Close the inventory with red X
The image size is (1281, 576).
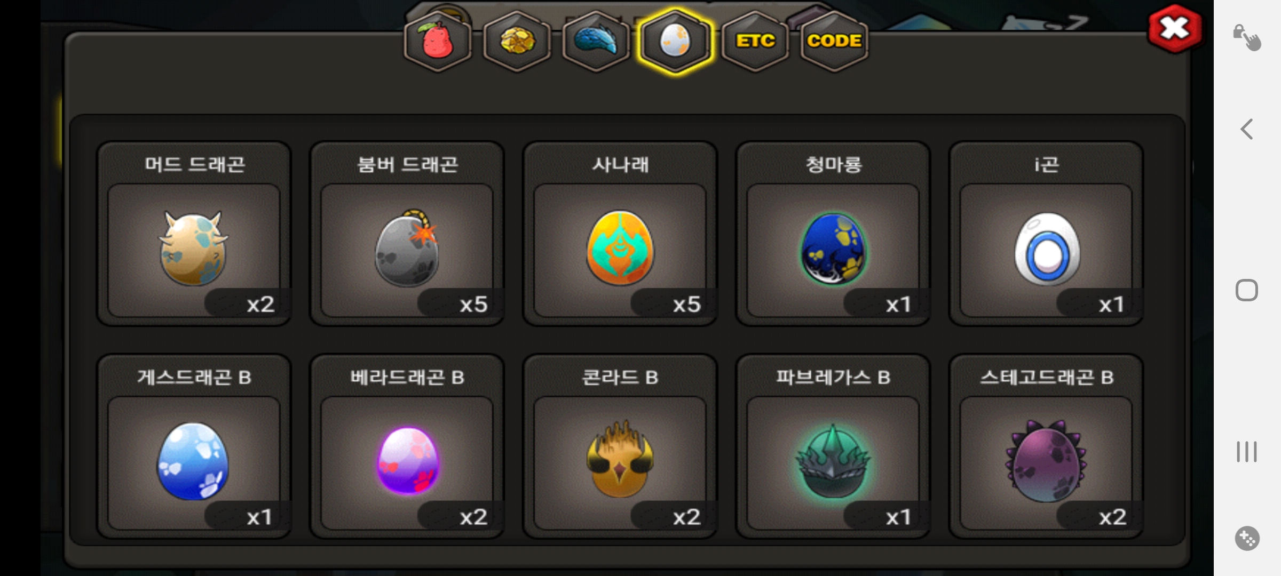coord(1175,28)
